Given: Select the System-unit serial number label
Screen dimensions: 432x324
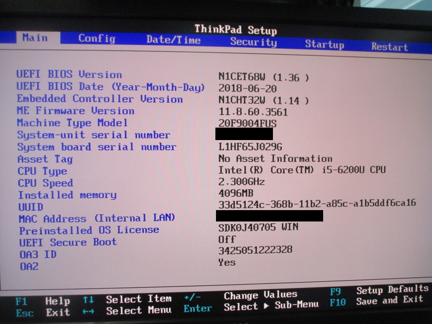Looking at the screenshot, I should point(94,135).
